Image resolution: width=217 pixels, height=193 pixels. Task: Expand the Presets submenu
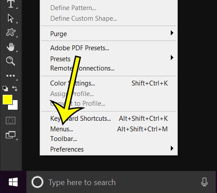coord(109,59)
